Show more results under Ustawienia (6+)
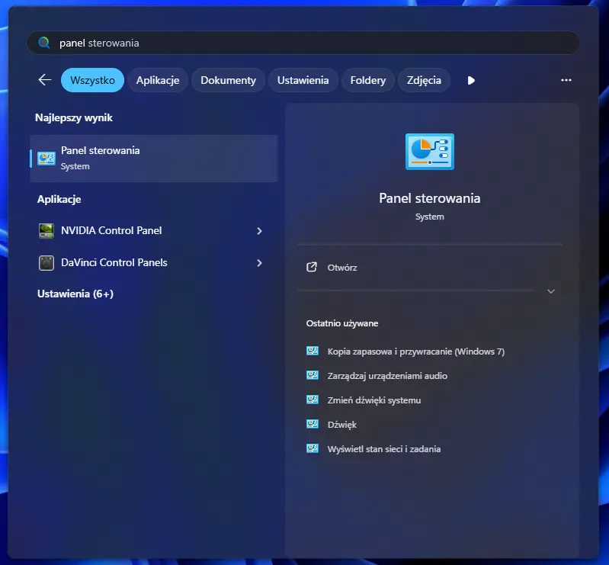 [75, 294]
